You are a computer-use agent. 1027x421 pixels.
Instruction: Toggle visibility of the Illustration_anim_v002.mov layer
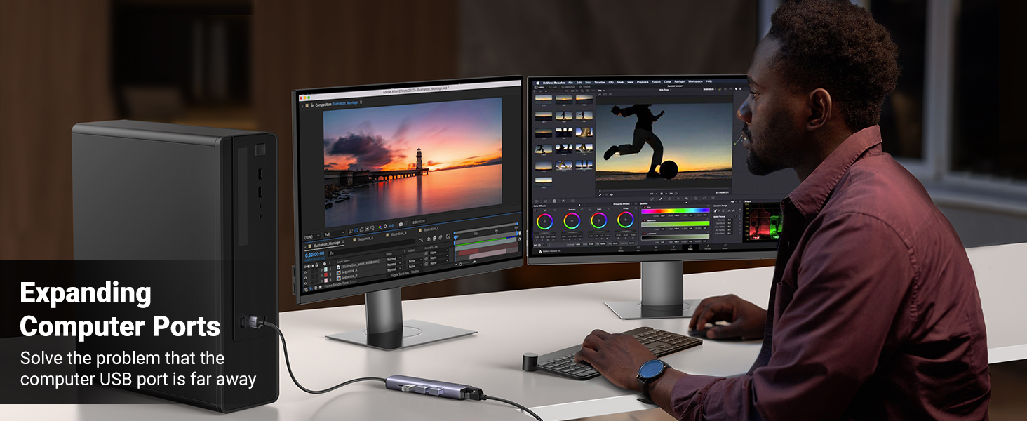306,267
